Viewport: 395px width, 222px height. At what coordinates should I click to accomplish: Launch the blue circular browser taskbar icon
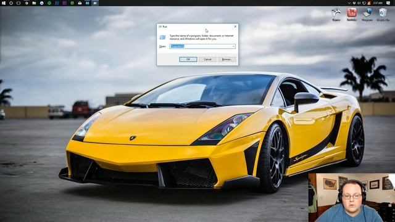[41, 3]
